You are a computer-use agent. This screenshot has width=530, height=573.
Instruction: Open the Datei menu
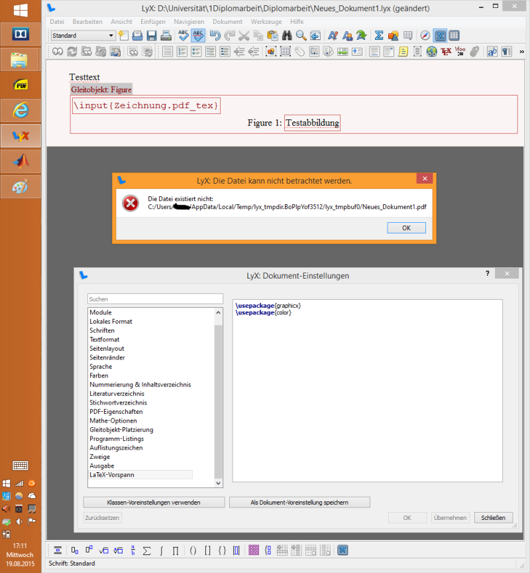(x=57, y=22)
